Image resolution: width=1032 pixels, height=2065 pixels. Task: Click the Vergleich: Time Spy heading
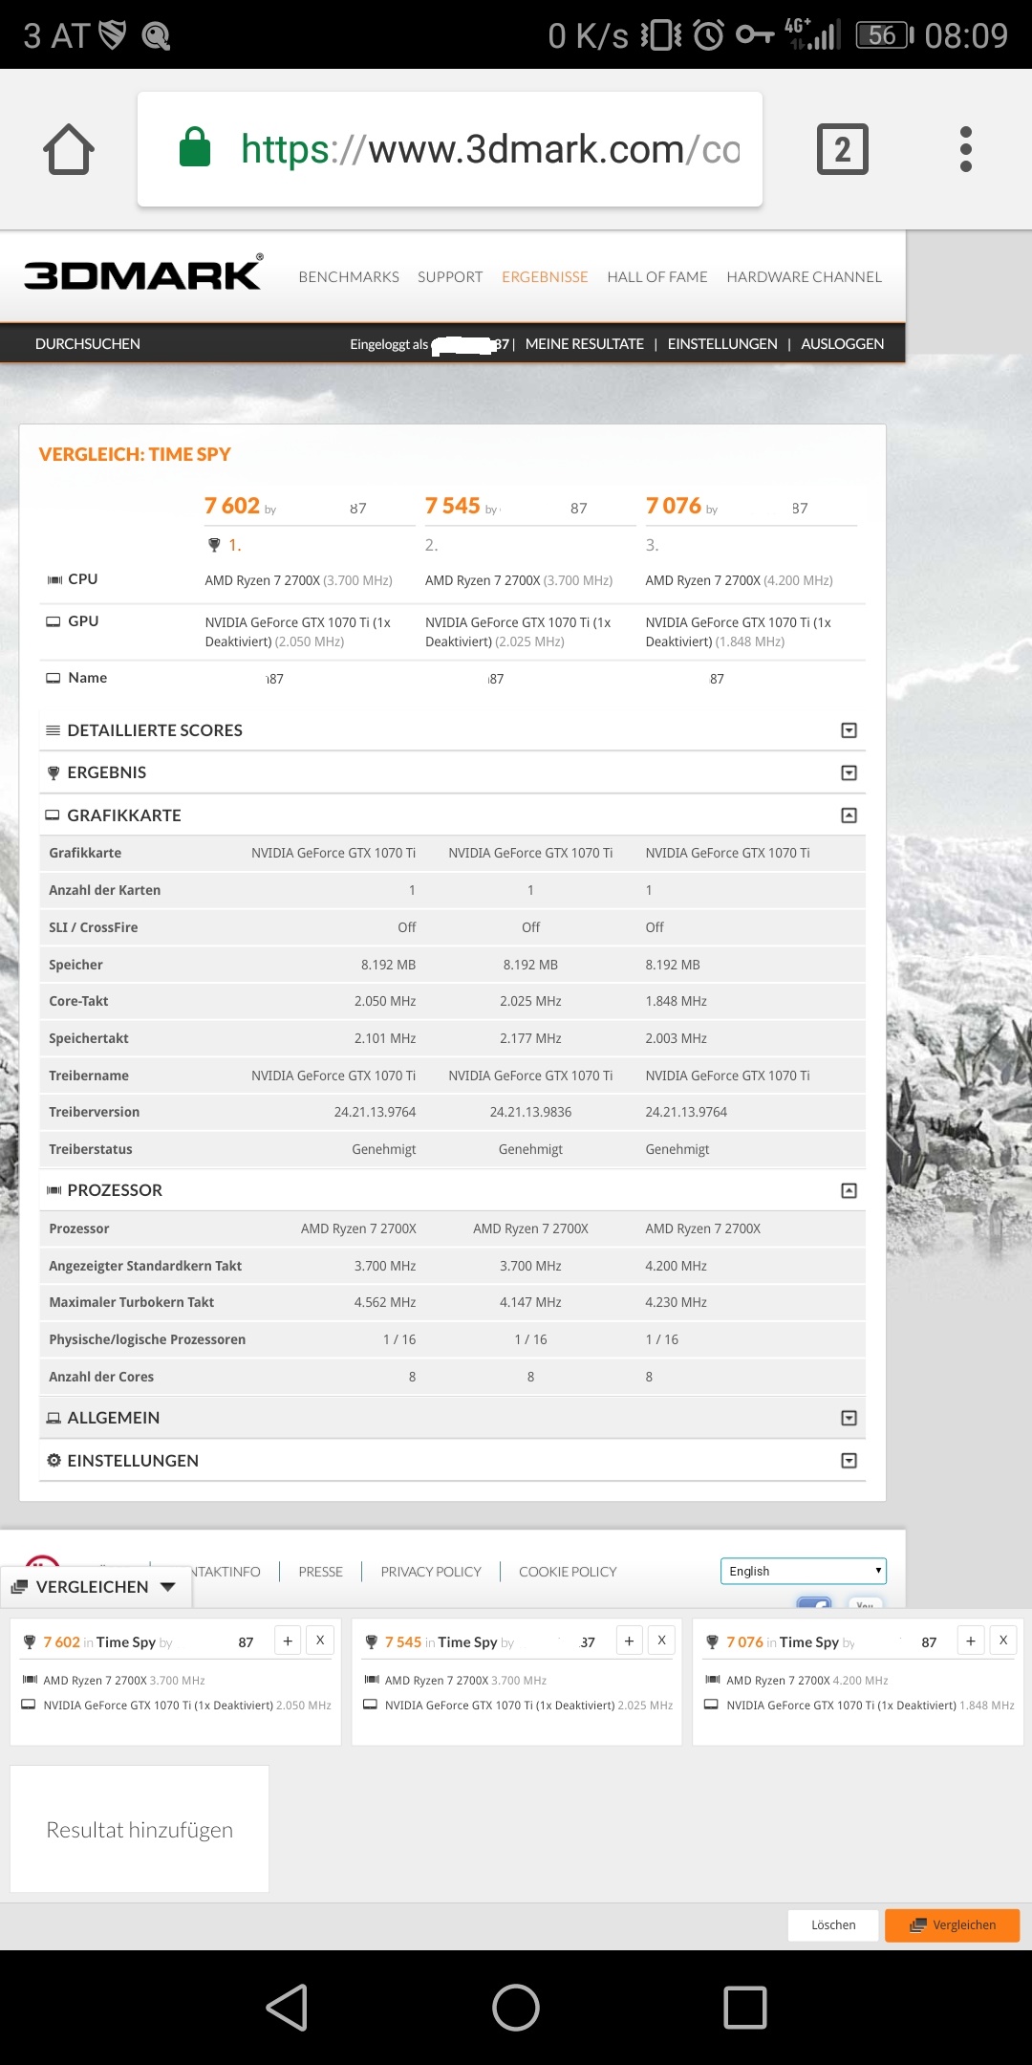[x=135, y=455]
